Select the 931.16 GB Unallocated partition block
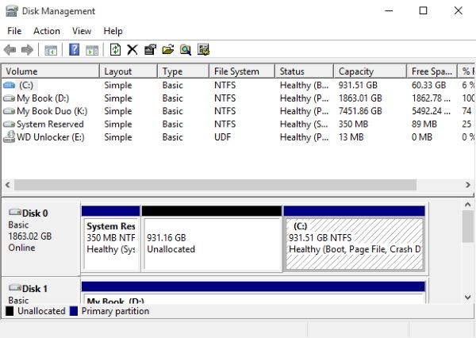Screen dimensions: 476x338 [211, 244]
